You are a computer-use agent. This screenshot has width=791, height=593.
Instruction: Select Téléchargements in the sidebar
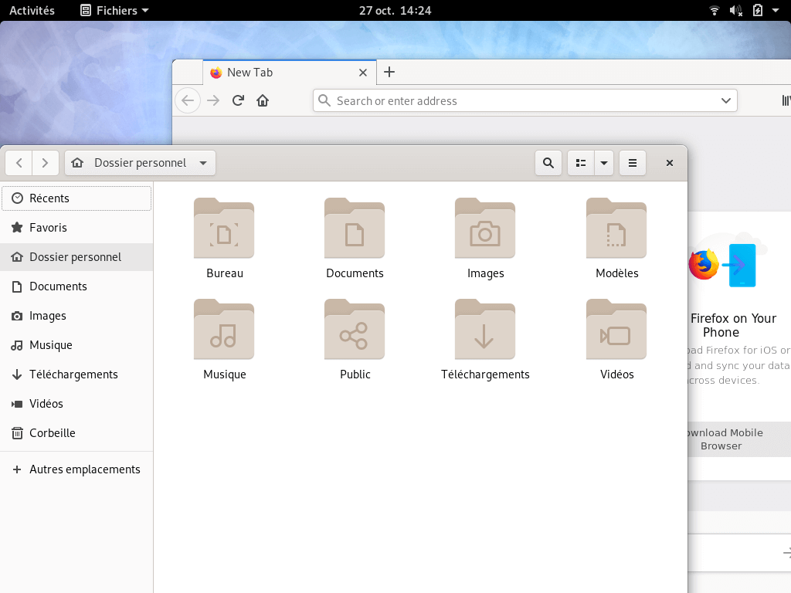pyautogui.click(x=76, y=374)
